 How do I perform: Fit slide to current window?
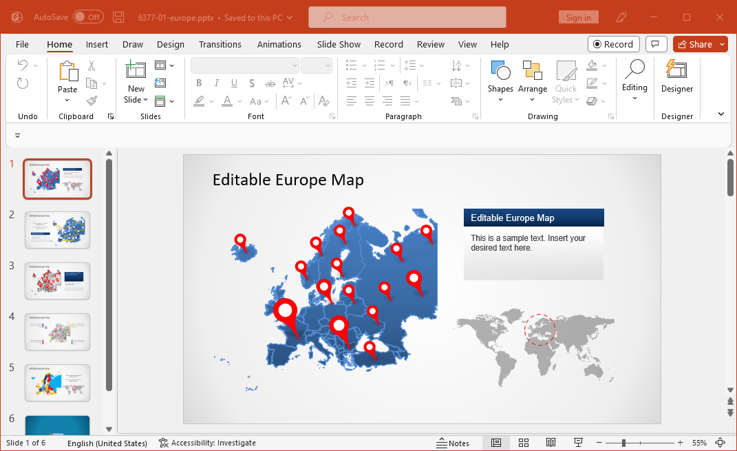point(720,443)
